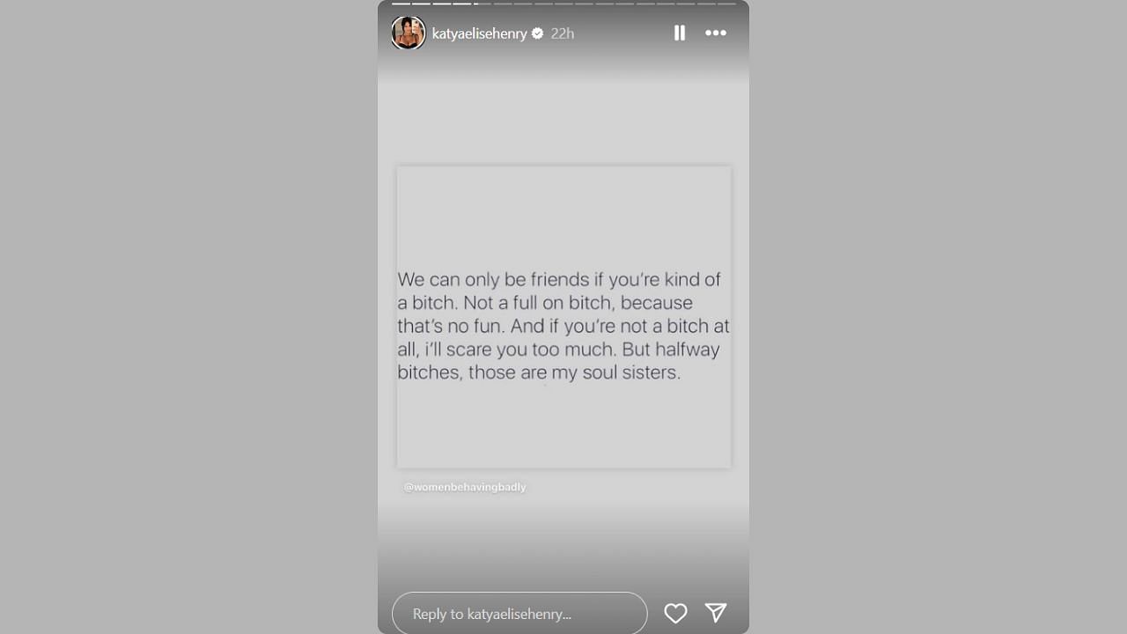Pause the story playback

pos(680,33)
